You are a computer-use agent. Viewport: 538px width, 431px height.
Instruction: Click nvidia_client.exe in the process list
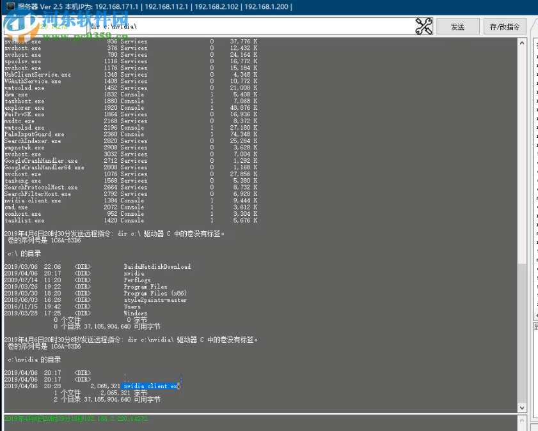click(32, 200)
